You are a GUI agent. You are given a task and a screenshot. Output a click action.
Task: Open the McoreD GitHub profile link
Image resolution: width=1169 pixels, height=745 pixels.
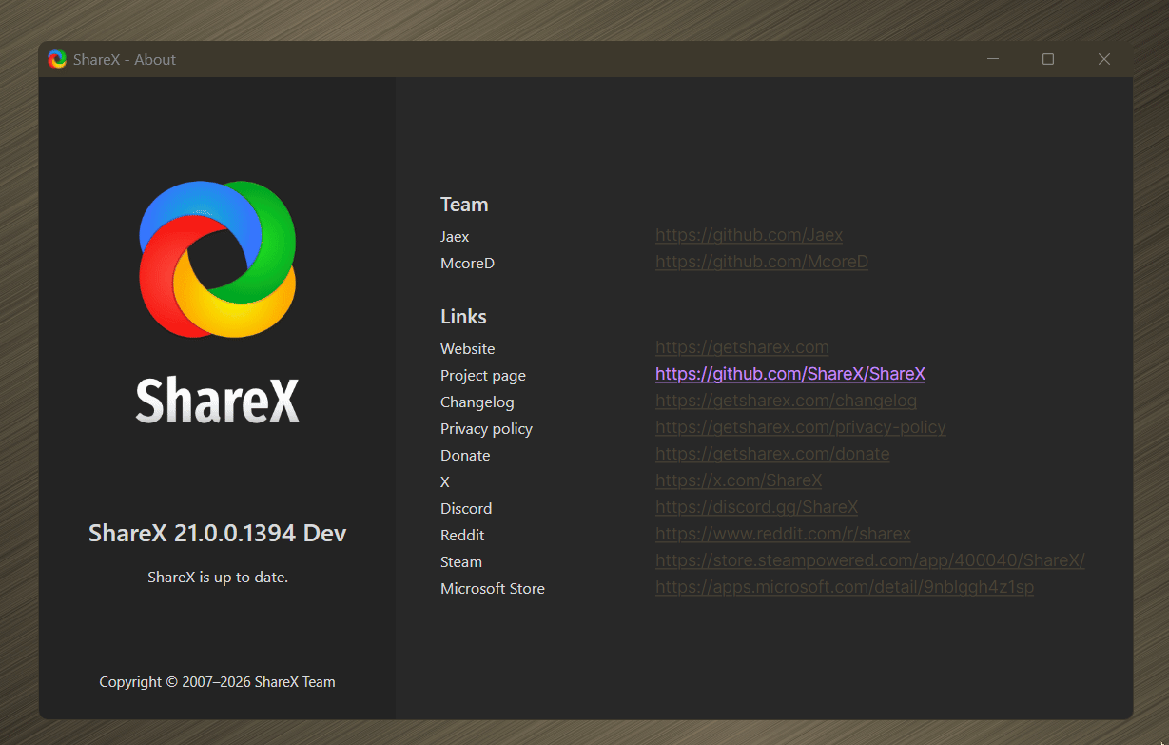[762, 262]
